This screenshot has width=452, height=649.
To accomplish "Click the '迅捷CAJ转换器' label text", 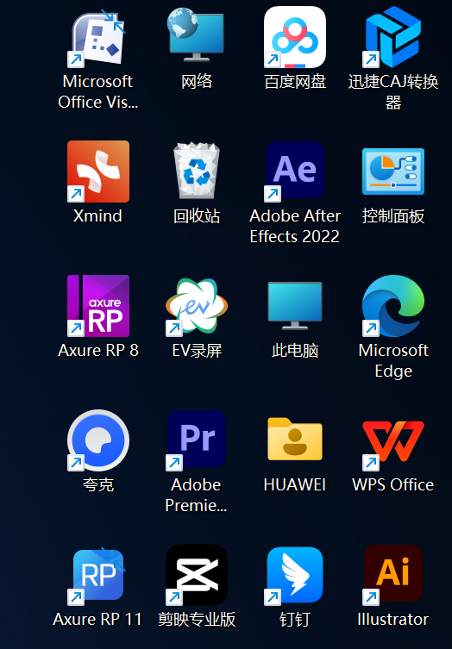I will 393,92.
